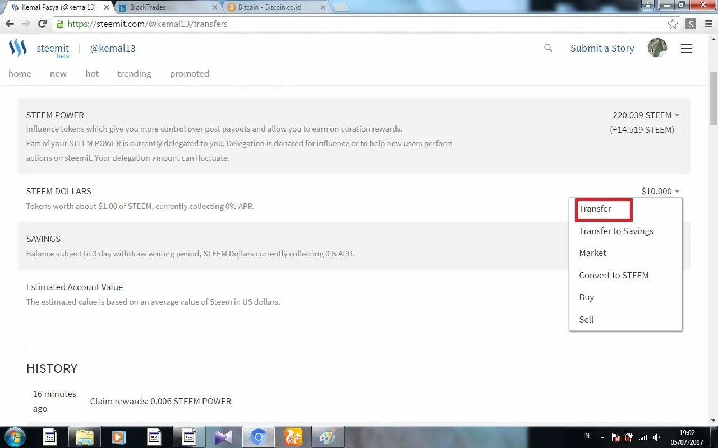Click the vertical page scrollbar thumb

713,98
